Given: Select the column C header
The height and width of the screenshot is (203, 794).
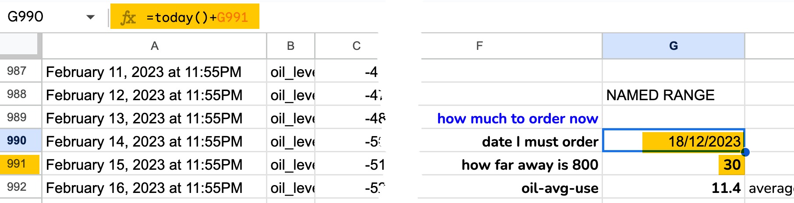Looking at the screenshot, I should 356,46.
